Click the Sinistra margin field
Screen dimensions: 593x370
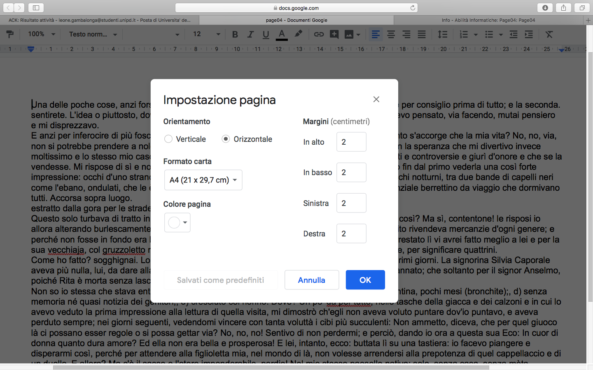point(351,203)
